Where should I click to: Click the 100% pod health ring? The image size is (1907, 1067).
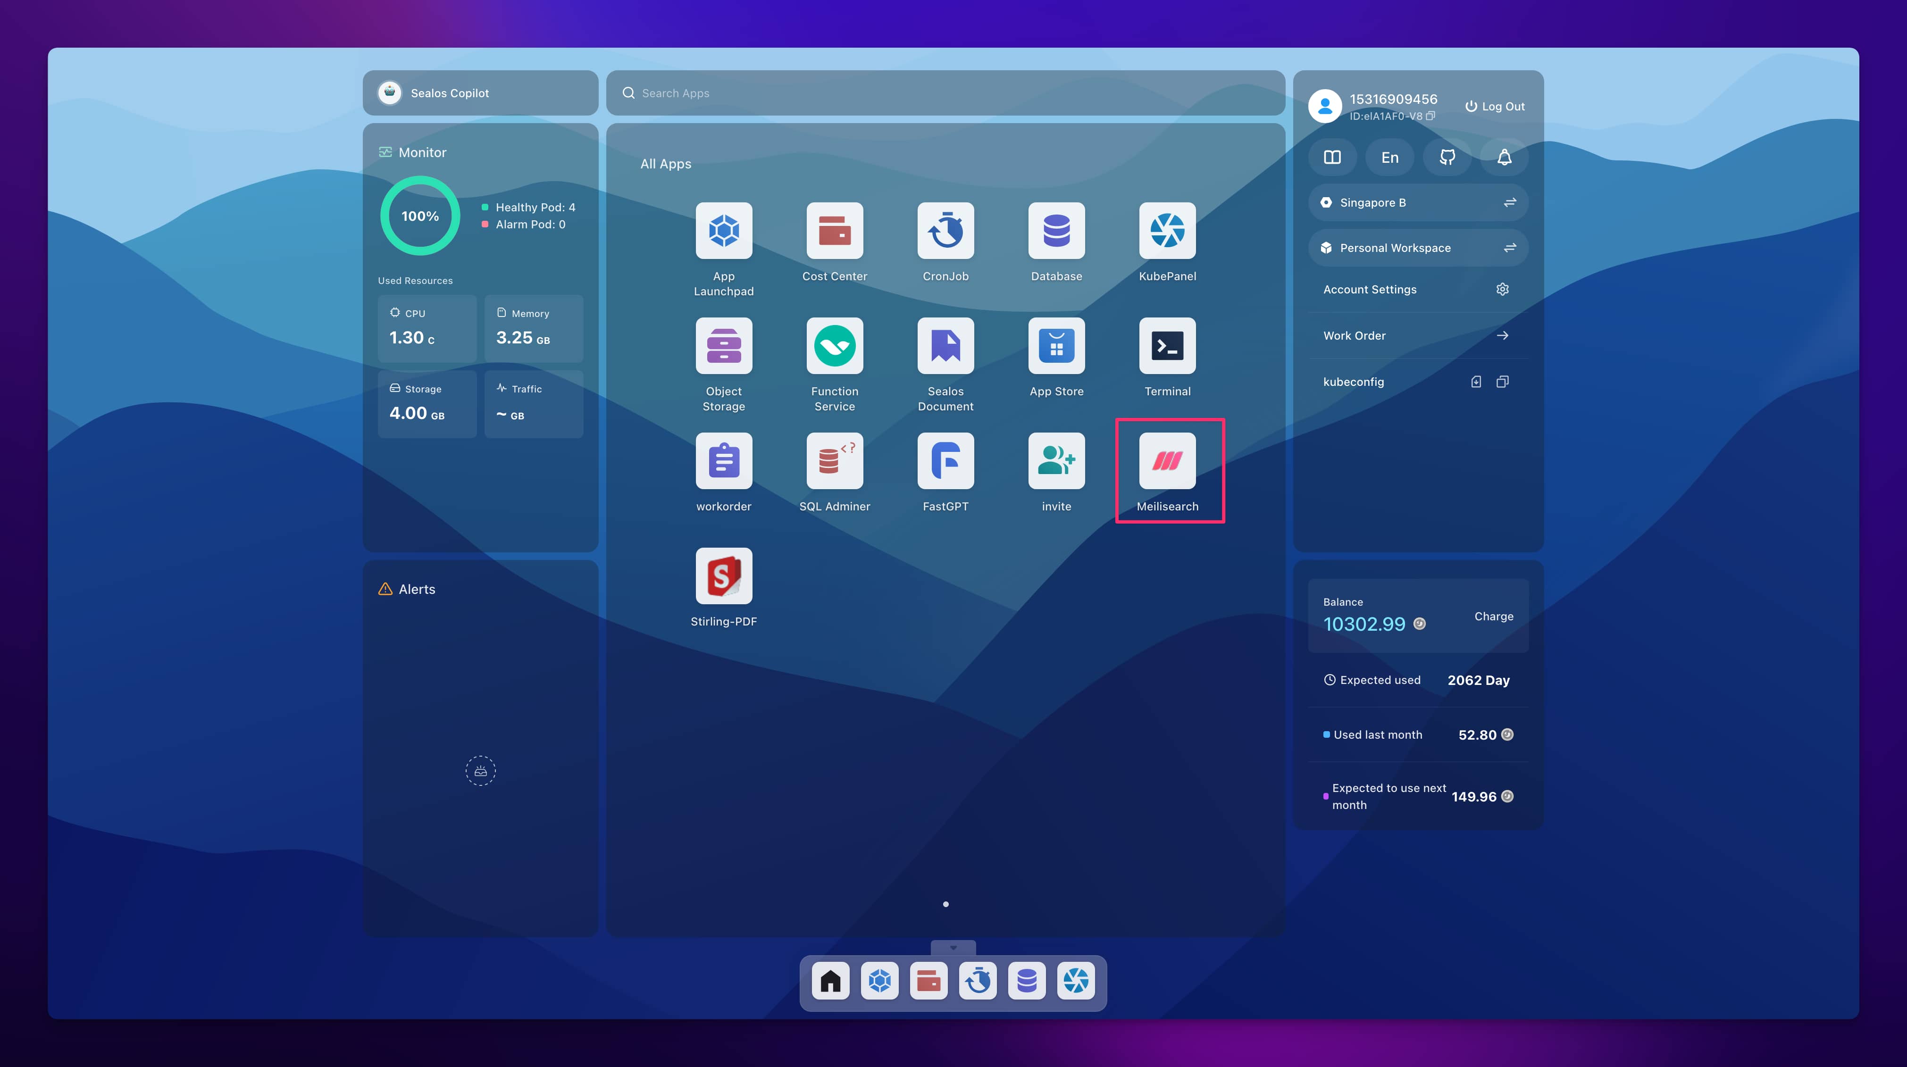click(x=420, y=216)
